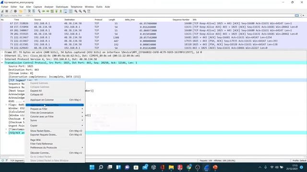Open Préférences du Protocole submenu
The image size is (307, 172).
coord(55,148)
